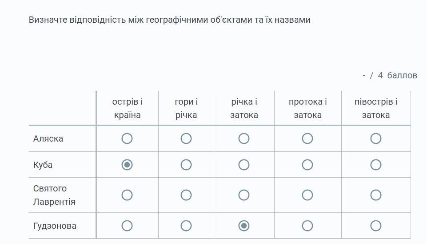Select 'гори і річка' for Аляска
This screenshot has height=244, width=427.
click(186, 138)
